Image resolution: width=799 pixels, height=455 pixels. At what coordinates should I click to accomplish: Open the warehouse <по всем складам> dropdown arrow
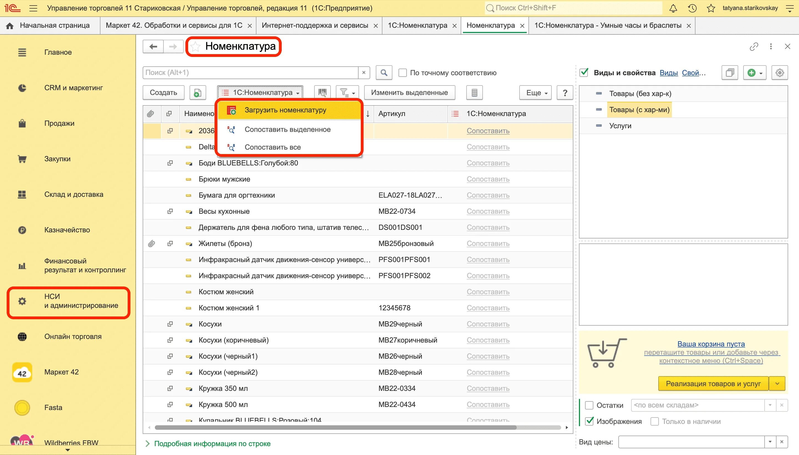pos(770,405)
